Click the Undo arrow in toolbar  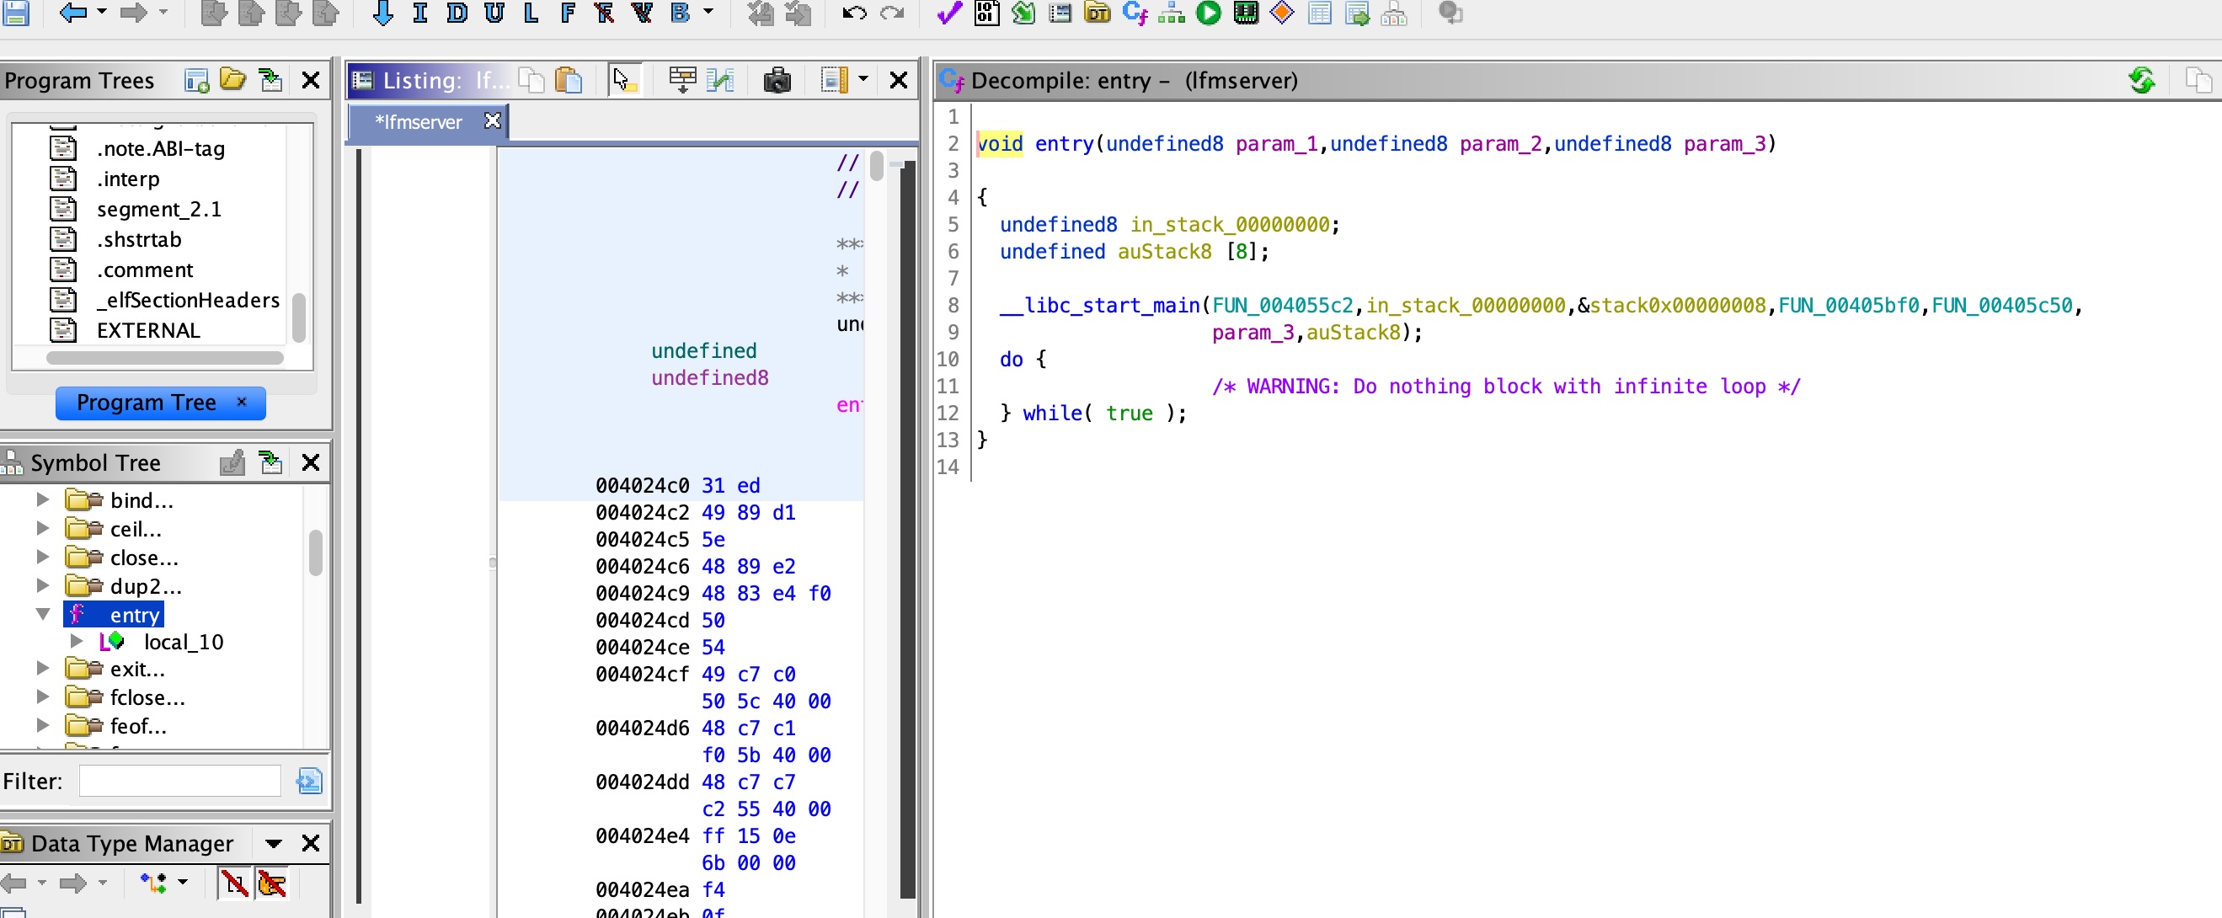[854, 12]
